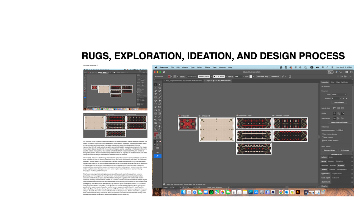Screen dimensions: 364x205
Task: Open the fill color dropdown arrow
Action: [x=171, y=76]
